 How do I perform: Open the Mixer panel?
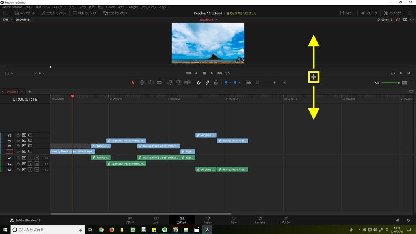click(x=347, y=13)
